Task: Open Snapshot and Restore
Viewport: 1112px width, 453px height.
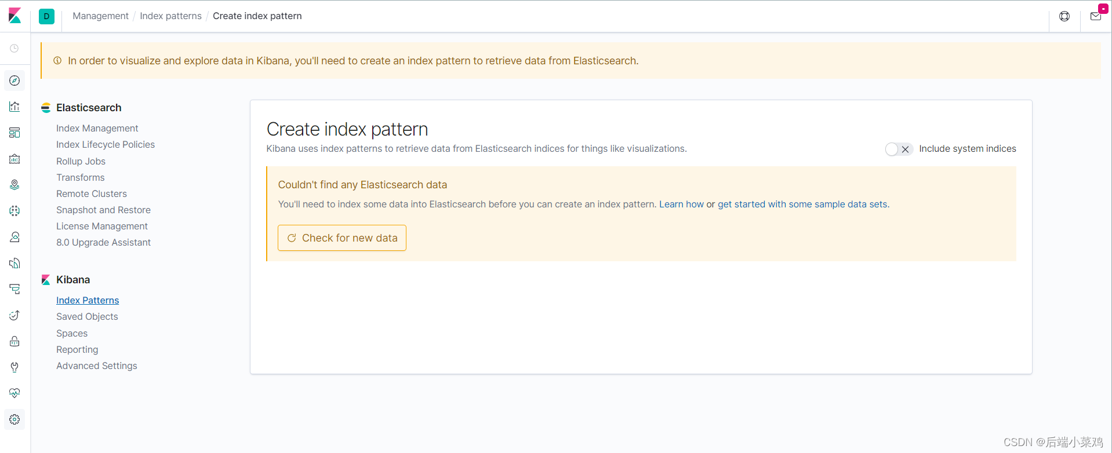Action: point(103,210)
